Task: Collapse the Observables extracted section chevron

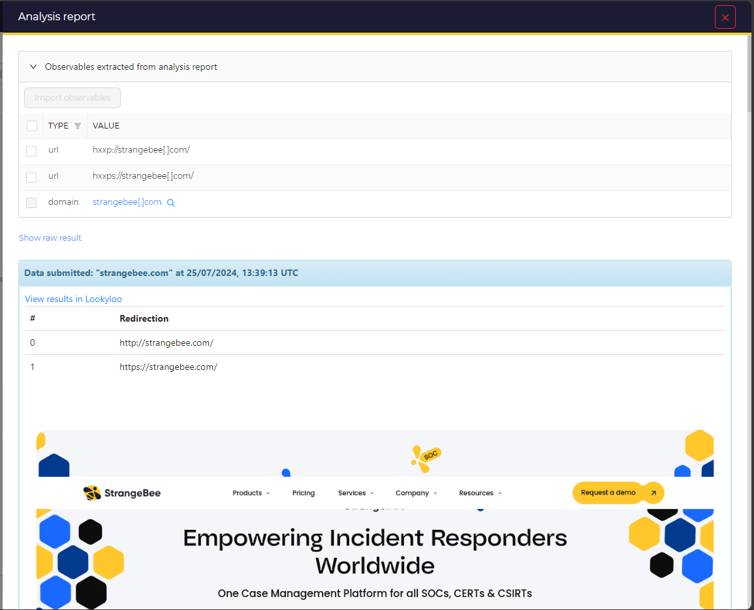Action: (33, 67)
